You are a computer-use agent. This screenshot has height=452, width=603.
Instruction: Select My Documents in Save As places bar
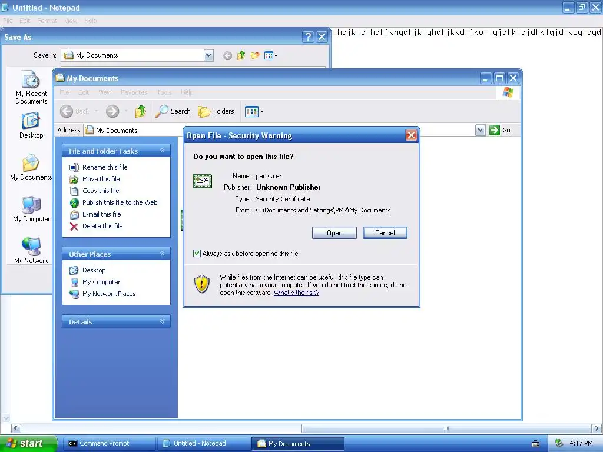pyautogui.click(x=31, y=167)
